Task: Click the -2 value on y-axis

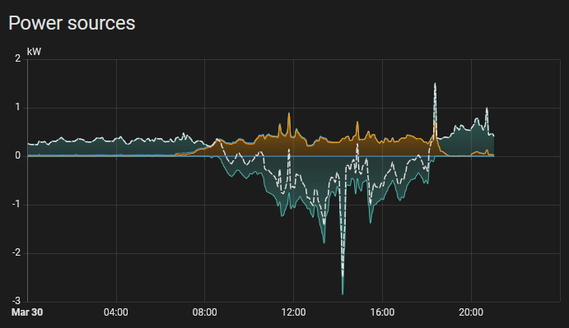Action: pos(16,253)
